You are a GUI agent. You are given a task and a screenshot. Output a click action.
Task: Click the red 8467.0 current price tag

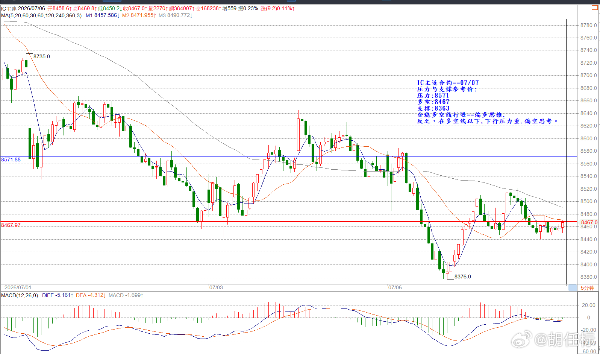[589, 222]
